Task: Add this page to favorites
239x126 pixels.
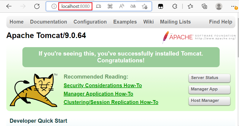Action: click(x=145, y=6)
